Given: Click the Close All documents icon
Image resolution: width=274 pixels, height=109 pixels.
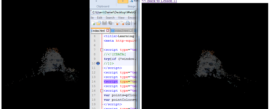Looking at the screenshot, I should coord(122,23).
